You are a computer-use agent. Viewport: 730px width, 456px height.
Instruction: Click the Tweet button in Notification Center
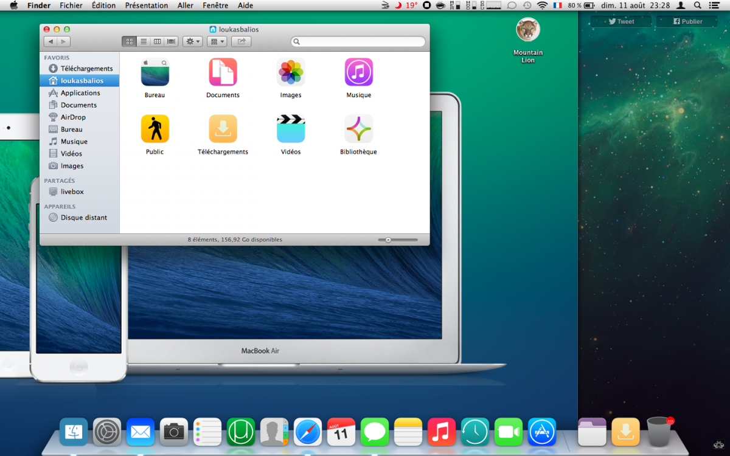[x=620, y=21]
